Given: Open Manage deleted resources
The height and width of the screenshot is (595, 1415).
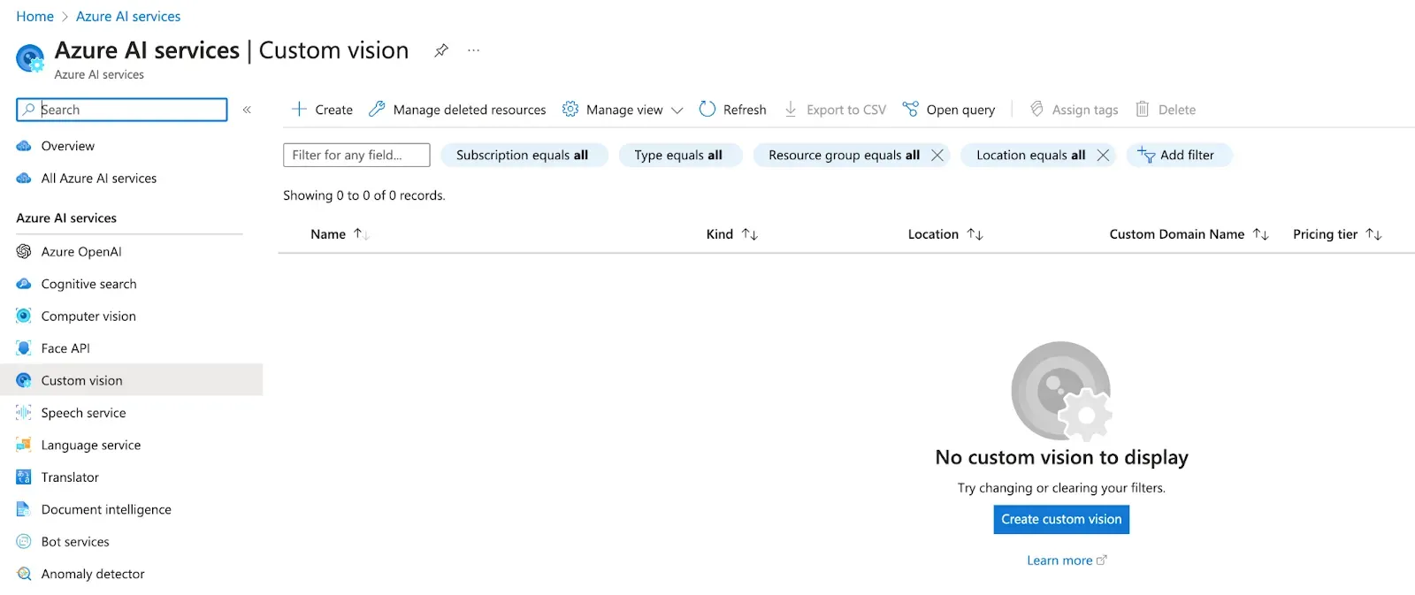Looking at the screenshot, I should click(x=457, y=110).
